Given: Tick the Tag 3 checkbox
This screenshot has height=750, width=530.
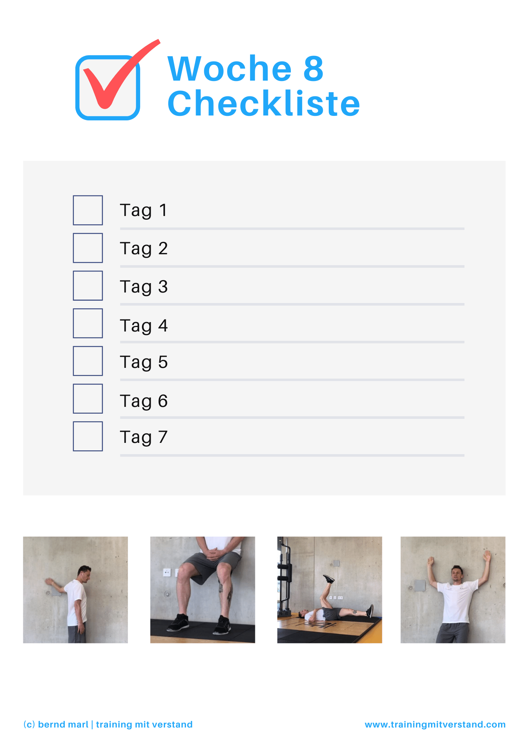Looking at the screenshot, I should 88,285.
